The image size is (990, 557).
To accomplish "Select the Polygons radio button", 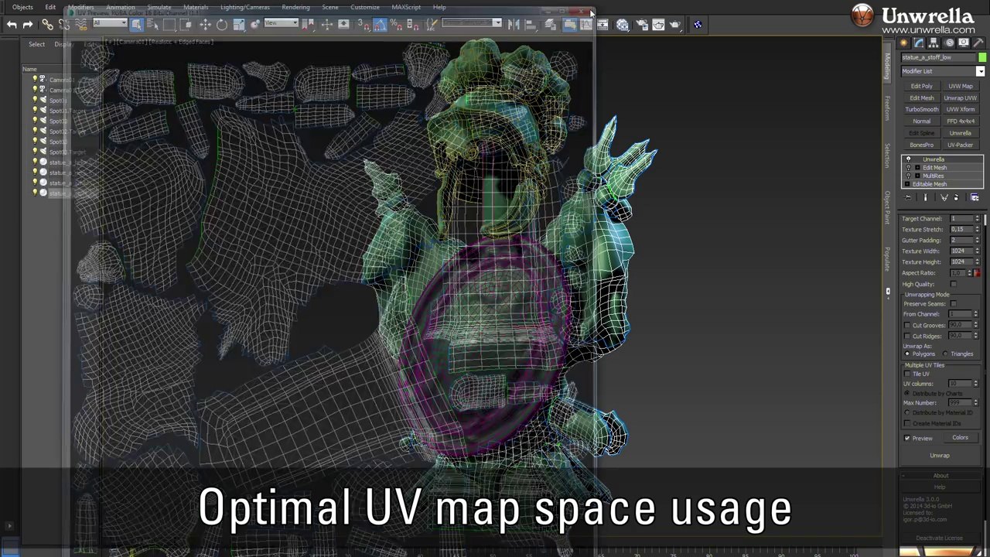I will pos(907,354).
